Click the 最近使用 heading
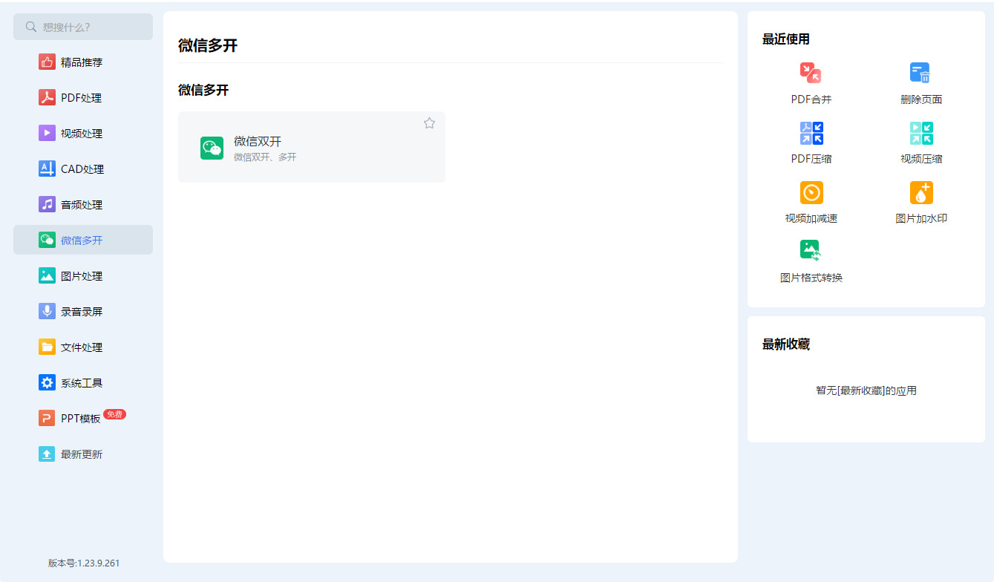The height and width of the screenshot is (582, 994). point(786,39)
